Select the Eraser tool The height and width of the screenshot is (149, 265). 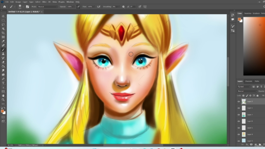[x=3, y=62]
